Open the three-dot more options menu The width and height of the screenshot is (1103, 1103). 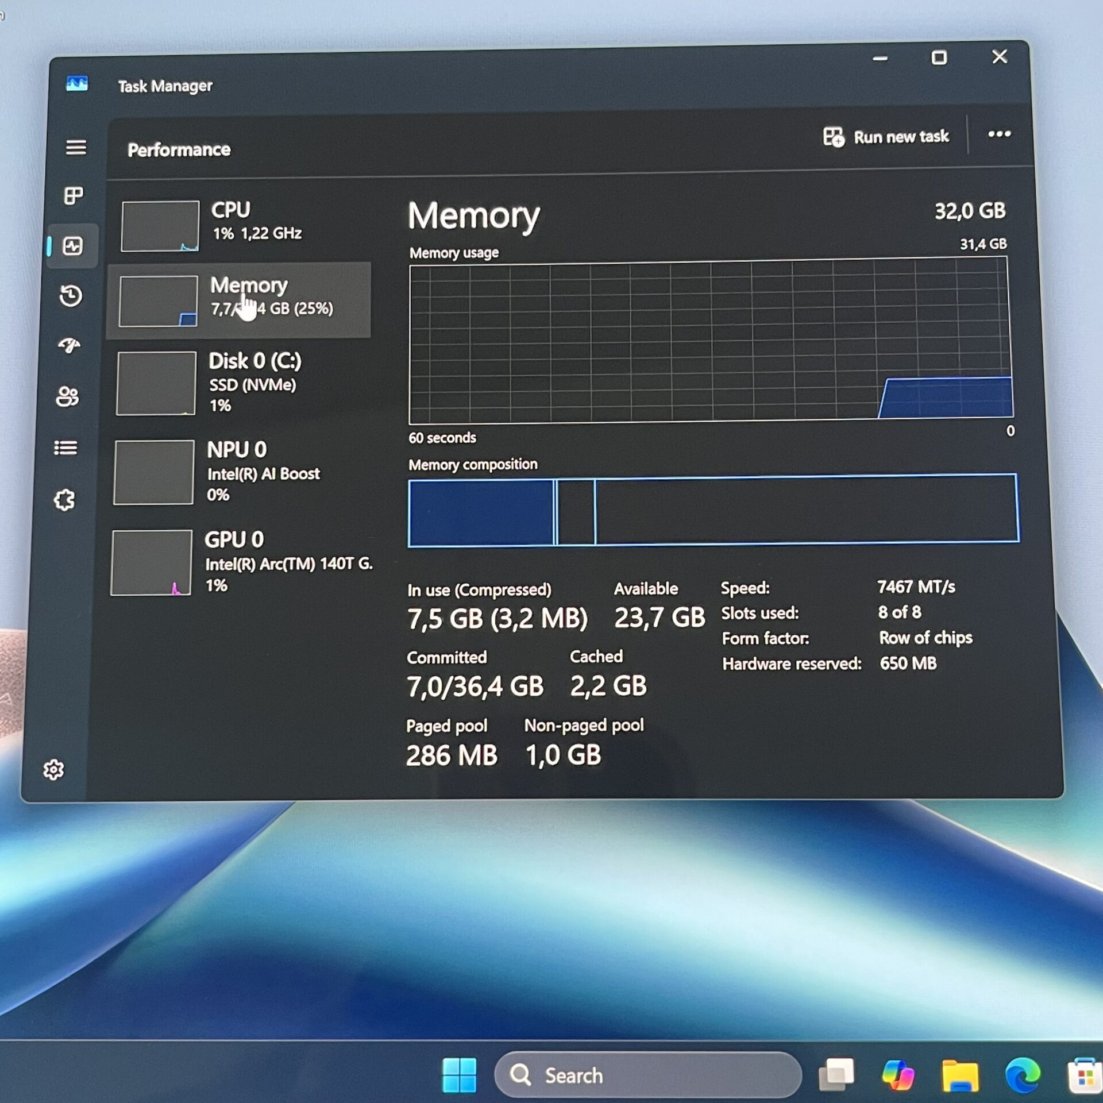999,134
